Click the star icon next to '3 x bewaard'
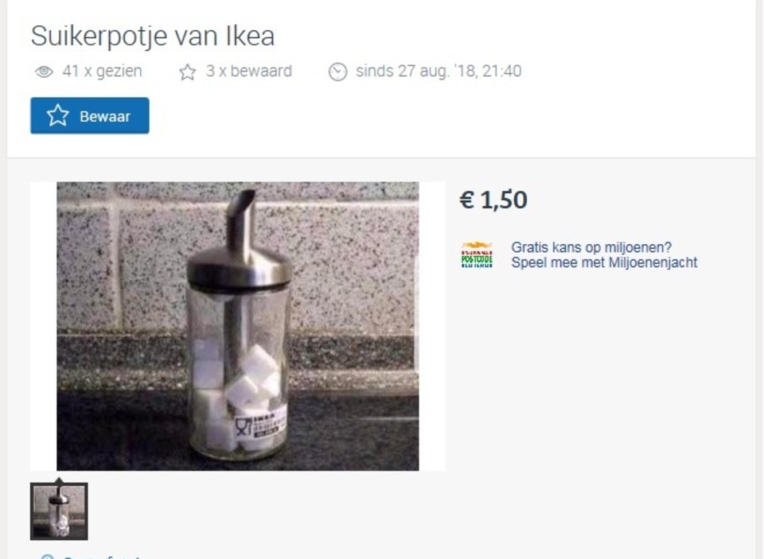The image size is (764, 559). click(x=187, y=72)
